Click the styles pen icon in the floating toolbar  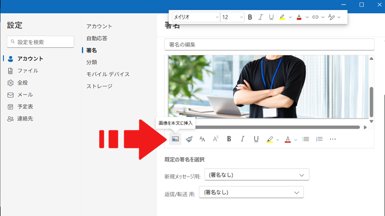click(331, 17)
